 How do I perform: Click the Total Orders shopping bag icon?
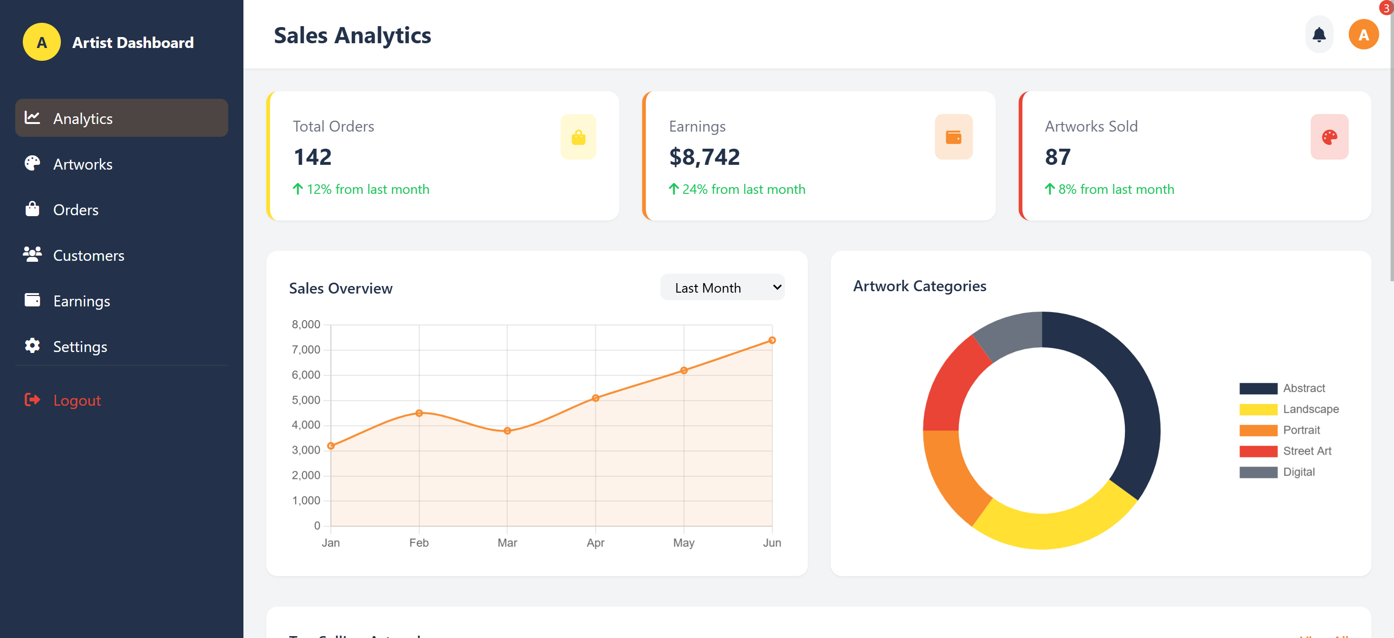coord(578,137)
